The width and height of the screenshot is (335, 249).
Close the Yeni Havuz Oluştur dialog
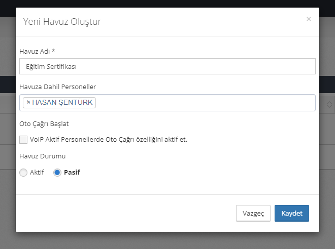(x=309, y=19)
